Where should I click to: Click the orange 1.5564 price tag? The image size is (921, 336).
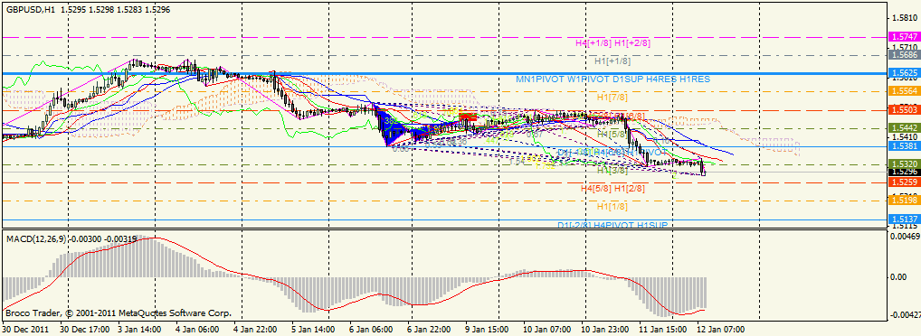pyautogui.click(x=904, y=91)
